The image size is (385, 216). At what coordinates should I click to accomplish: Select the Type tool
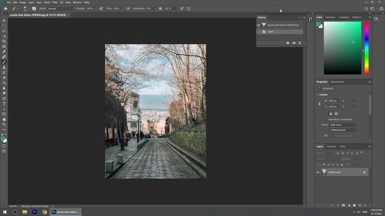pyautogui.click(x=4, y=104)
